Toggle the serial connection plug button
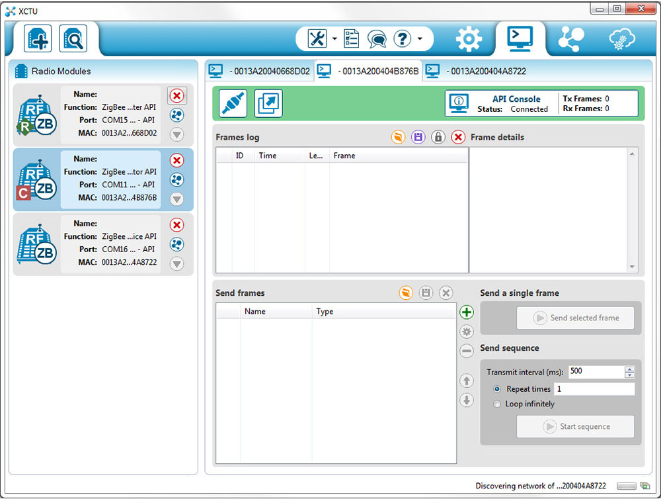This screenshot has height=501, width=661. click(233, 103)
